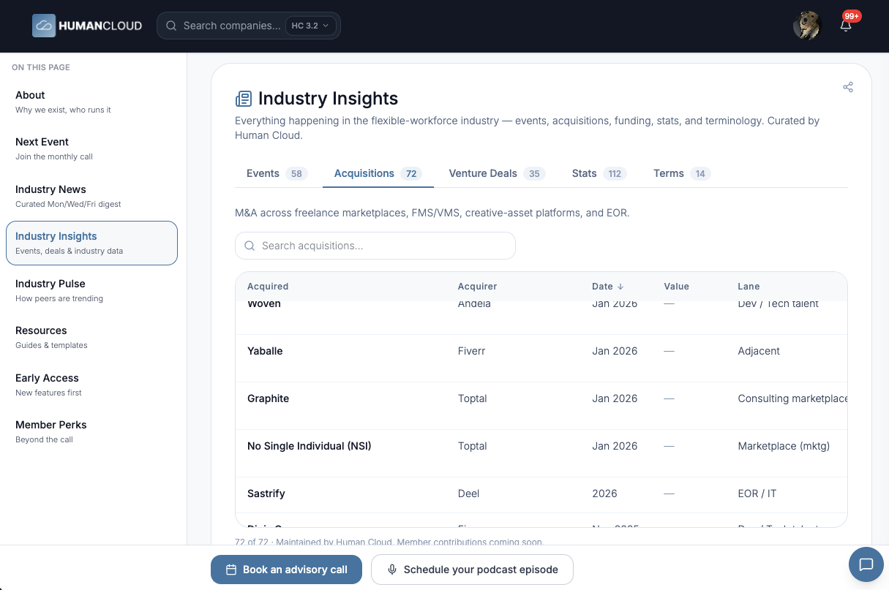
Task: Click the Consulting marketplace lane cell
Action: (792, 398)
